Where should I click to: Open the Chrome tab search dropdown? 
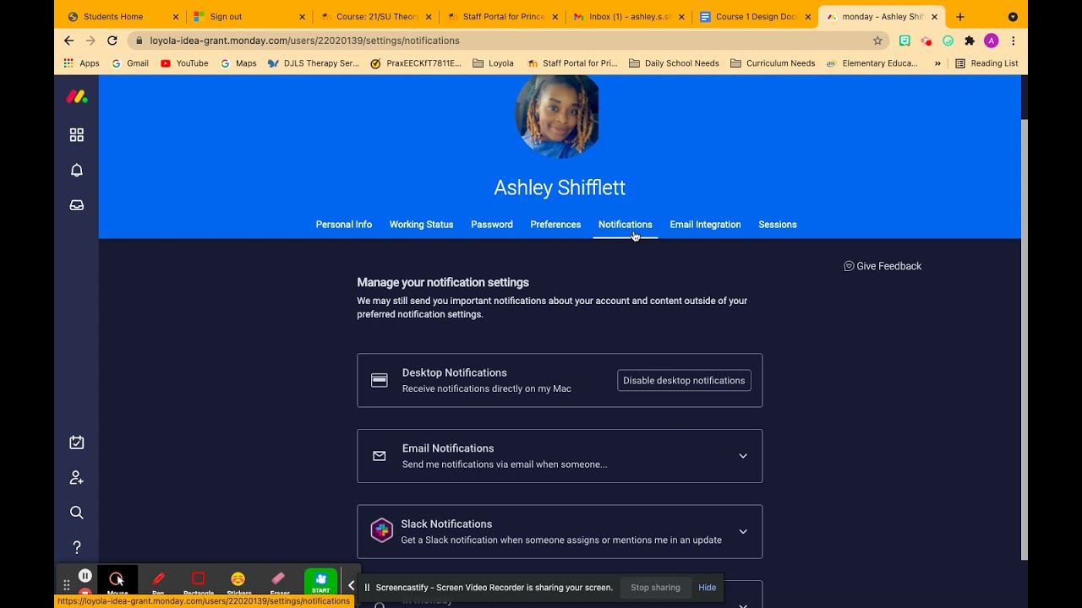[1013, 17]
